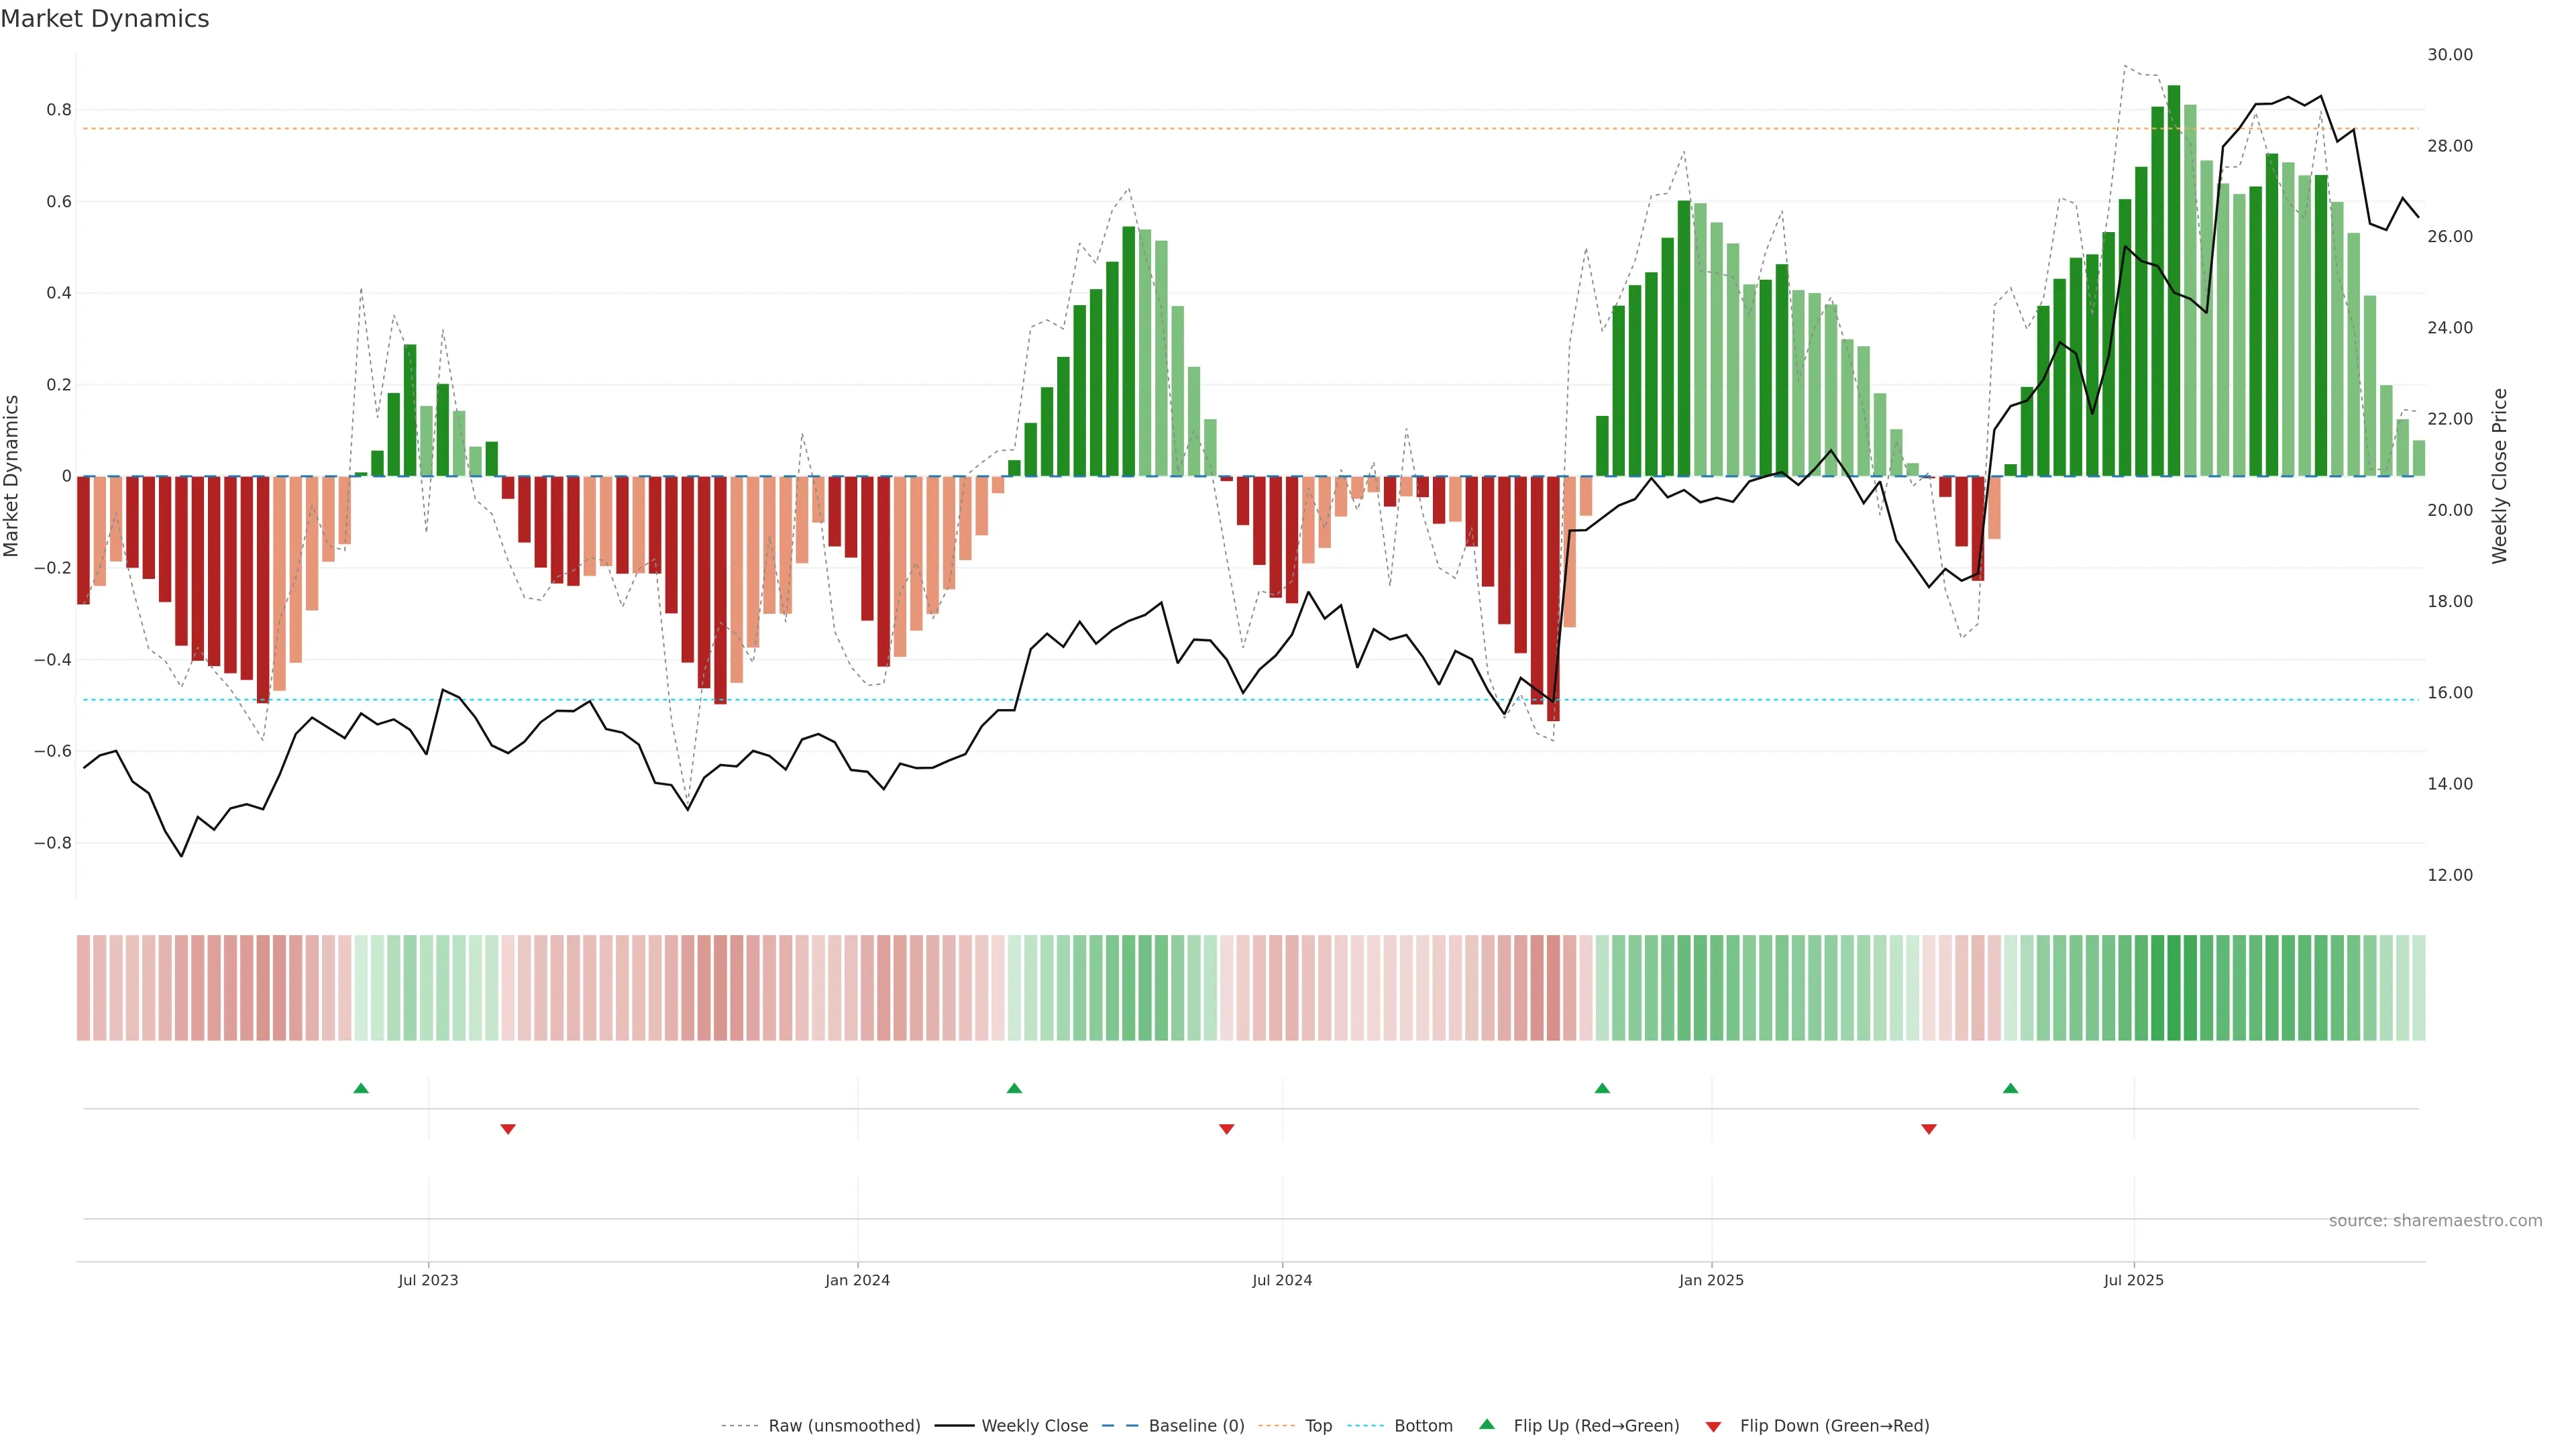The height and width of the screenshot is (1449, 2576).
Task: Click the Jan 2025 x-axis label
Action: click(1711, 1280)
